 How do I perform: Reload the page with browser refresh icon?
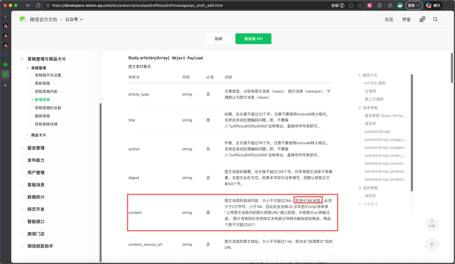point(38,5)
